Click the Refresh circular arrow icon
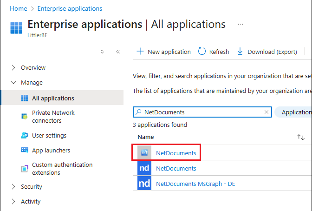Screen dimensions: 312x211 (202, 51)
